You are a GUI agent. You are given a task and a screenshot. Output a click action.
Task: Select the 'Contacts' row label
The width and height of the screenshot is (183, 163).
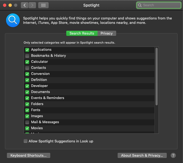tap(38, 68)
